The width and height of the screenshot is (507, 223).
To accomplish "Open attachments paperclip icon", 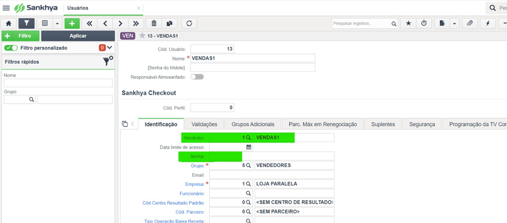I will (x=469, y=23).
